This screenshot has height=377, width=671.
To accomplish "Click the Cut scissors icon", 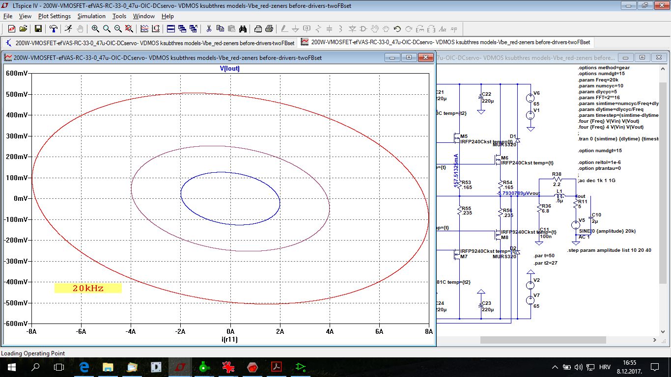I will [209, 28].
